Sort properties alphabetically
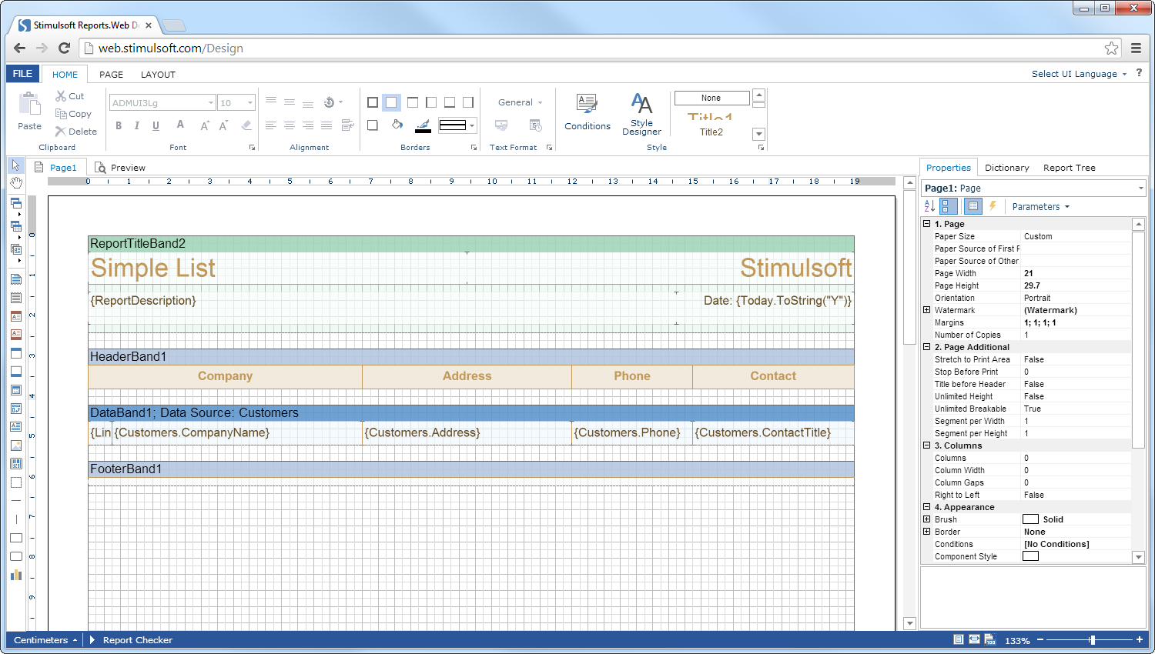The height and width of the screenshot is (654, 1155). click(929, 206)
